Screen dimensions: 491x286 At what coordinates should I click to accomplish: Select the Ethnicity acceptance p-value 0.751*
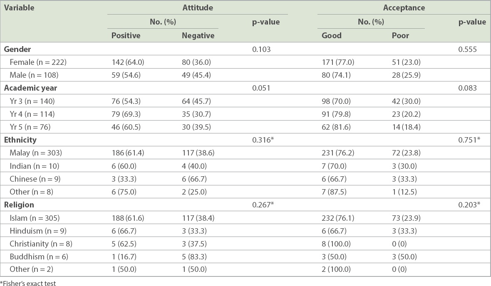coord(469,140)
